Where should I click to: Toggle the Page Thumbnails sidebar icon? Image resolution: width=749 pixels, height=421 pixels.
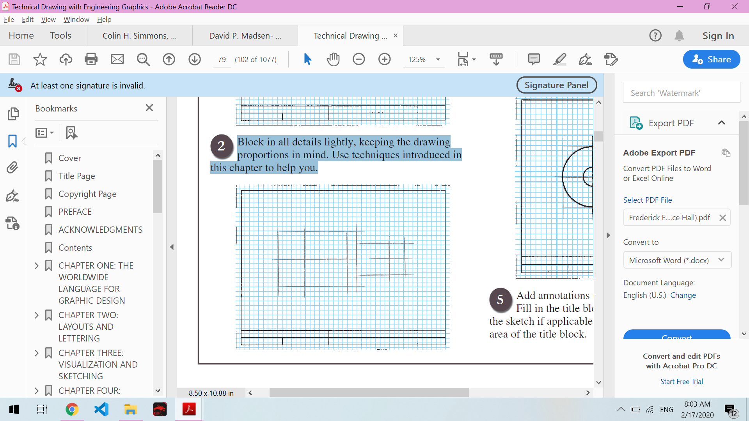click(x=12, y=113)
